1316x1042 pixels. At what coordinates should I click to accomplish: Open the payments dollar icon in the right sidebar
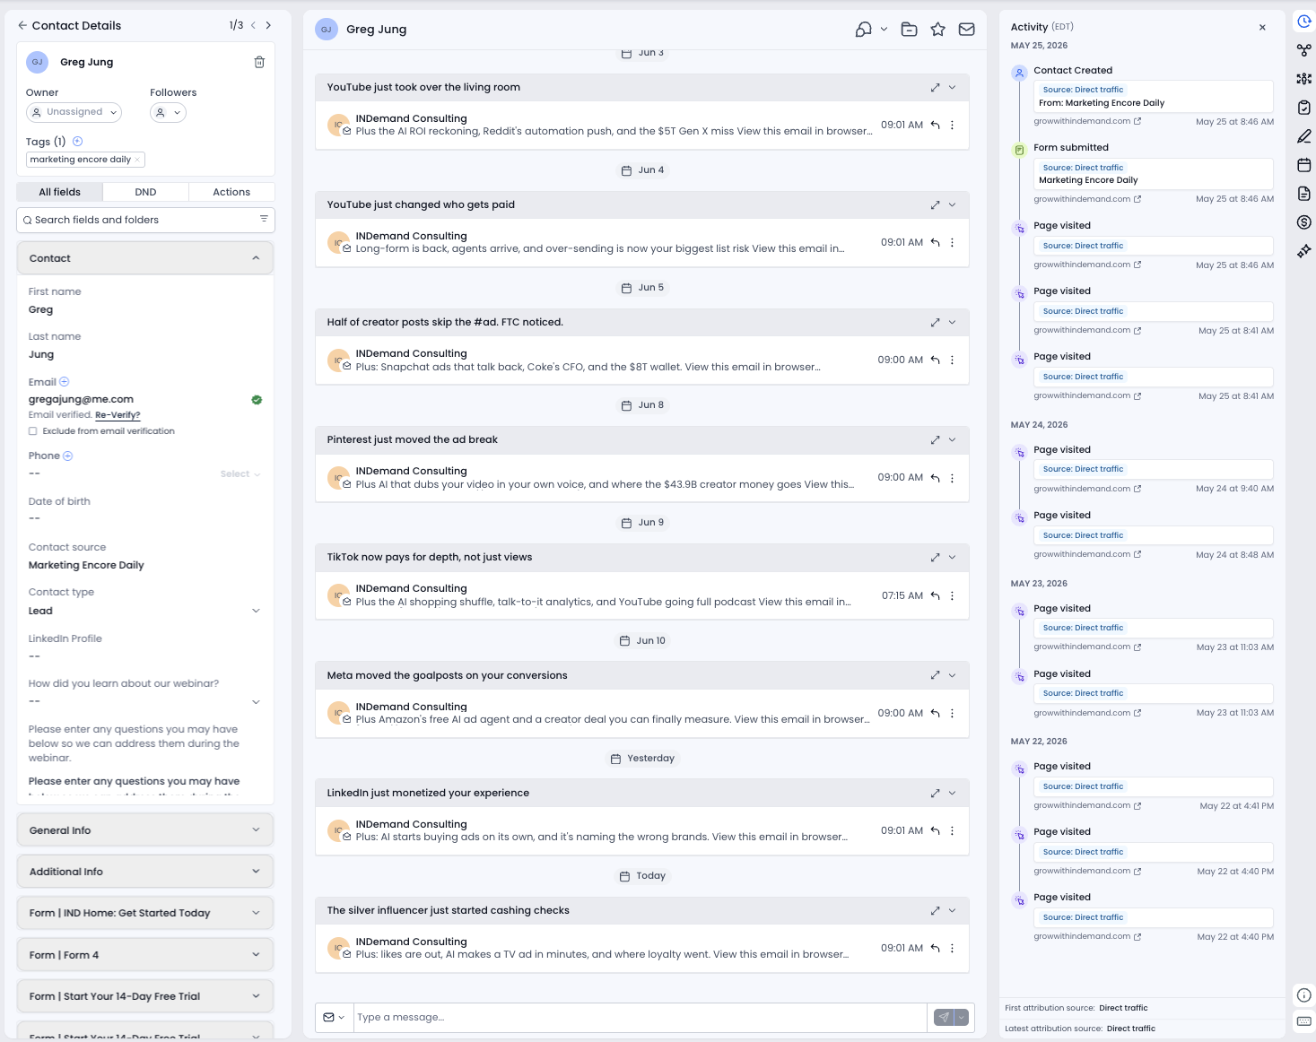click(1303, 222)
